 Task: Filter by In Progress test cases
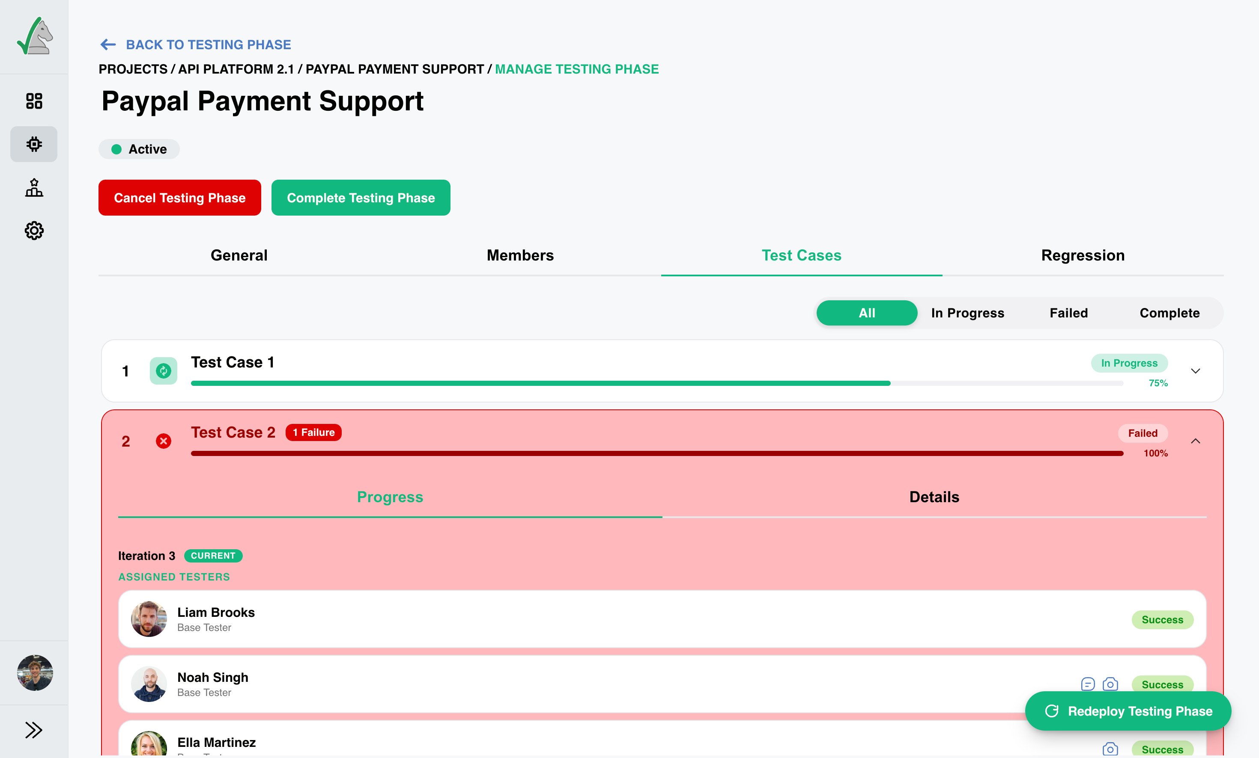(968, 313)
